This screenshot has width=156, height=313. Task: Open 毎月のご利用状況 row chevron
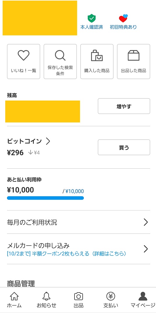click(x=146, y=222)
